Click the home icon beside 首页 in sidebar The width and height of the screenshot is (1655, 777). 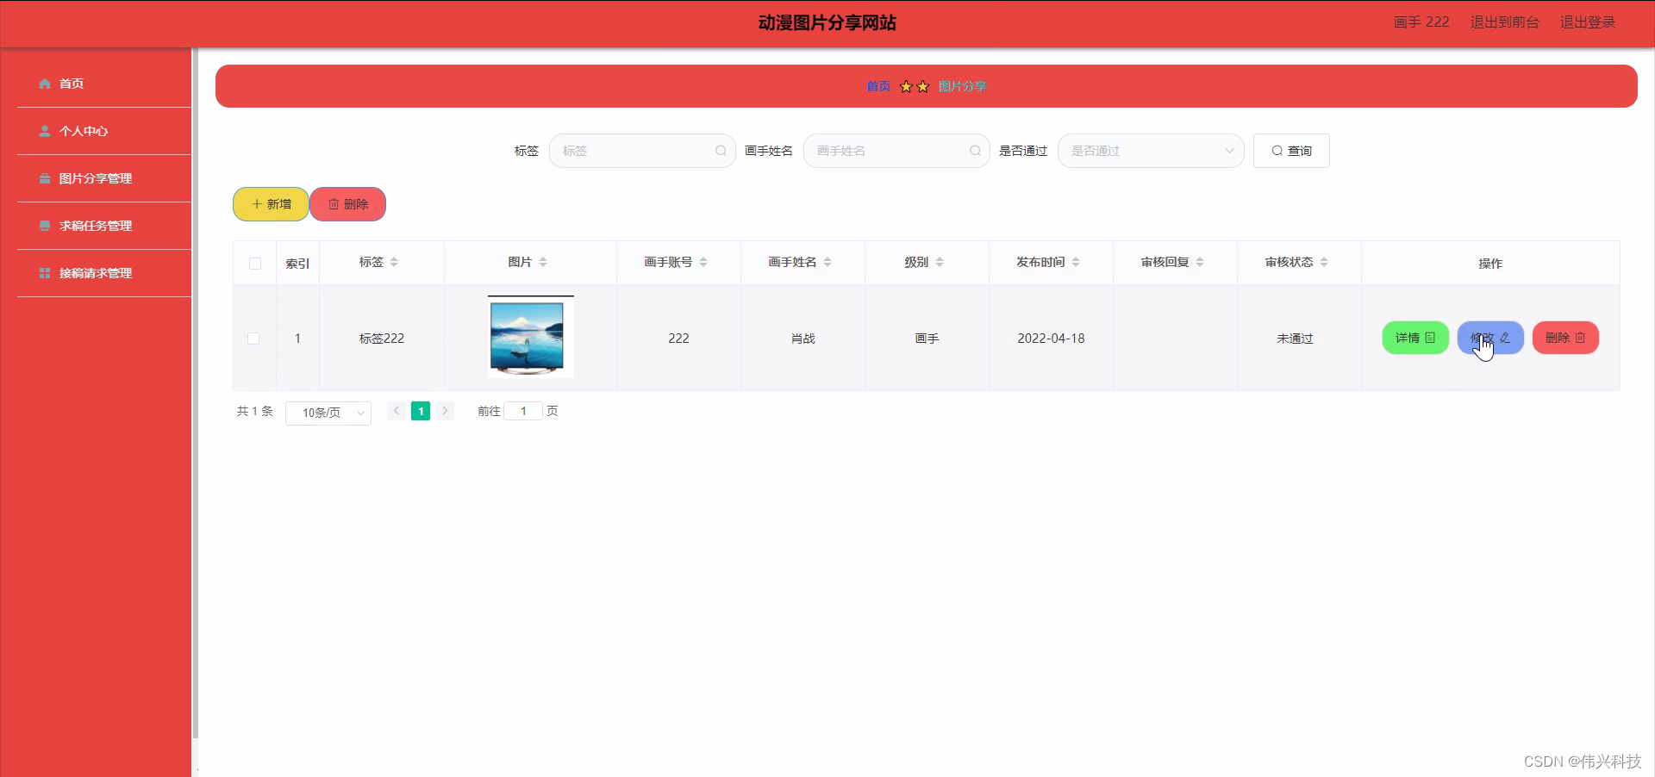point(44,84)
